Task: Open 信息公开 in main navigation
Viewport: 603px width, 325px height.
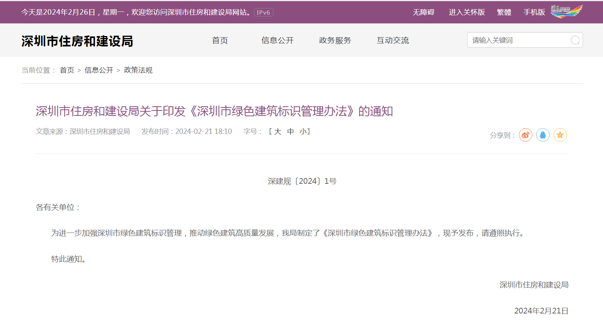Action: (x=278, y=40)
